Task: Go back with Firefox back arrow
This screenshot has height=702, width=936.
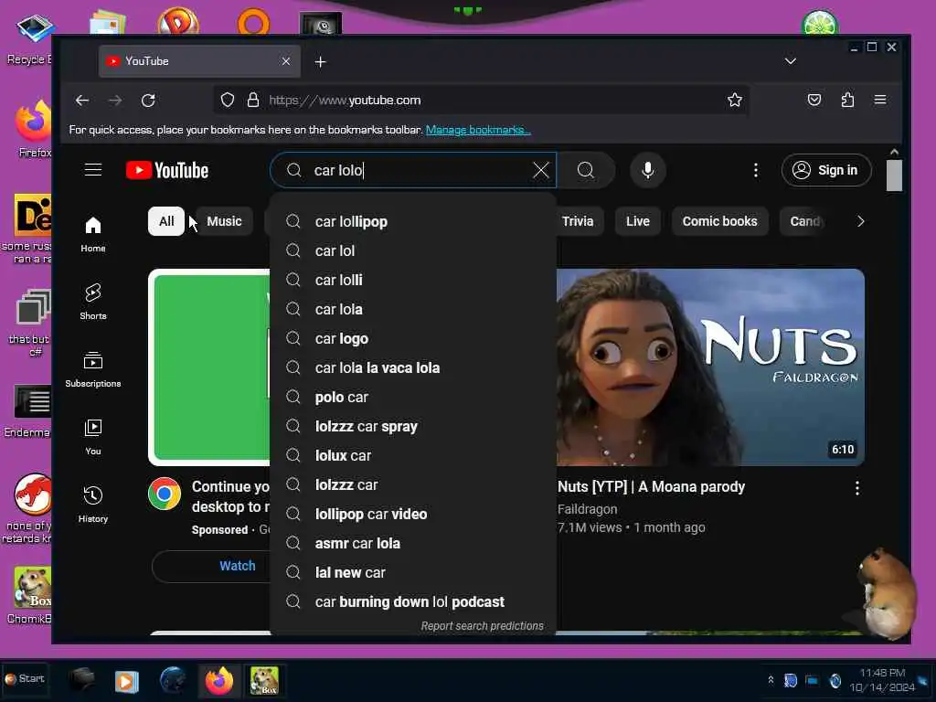Action: 82,101
